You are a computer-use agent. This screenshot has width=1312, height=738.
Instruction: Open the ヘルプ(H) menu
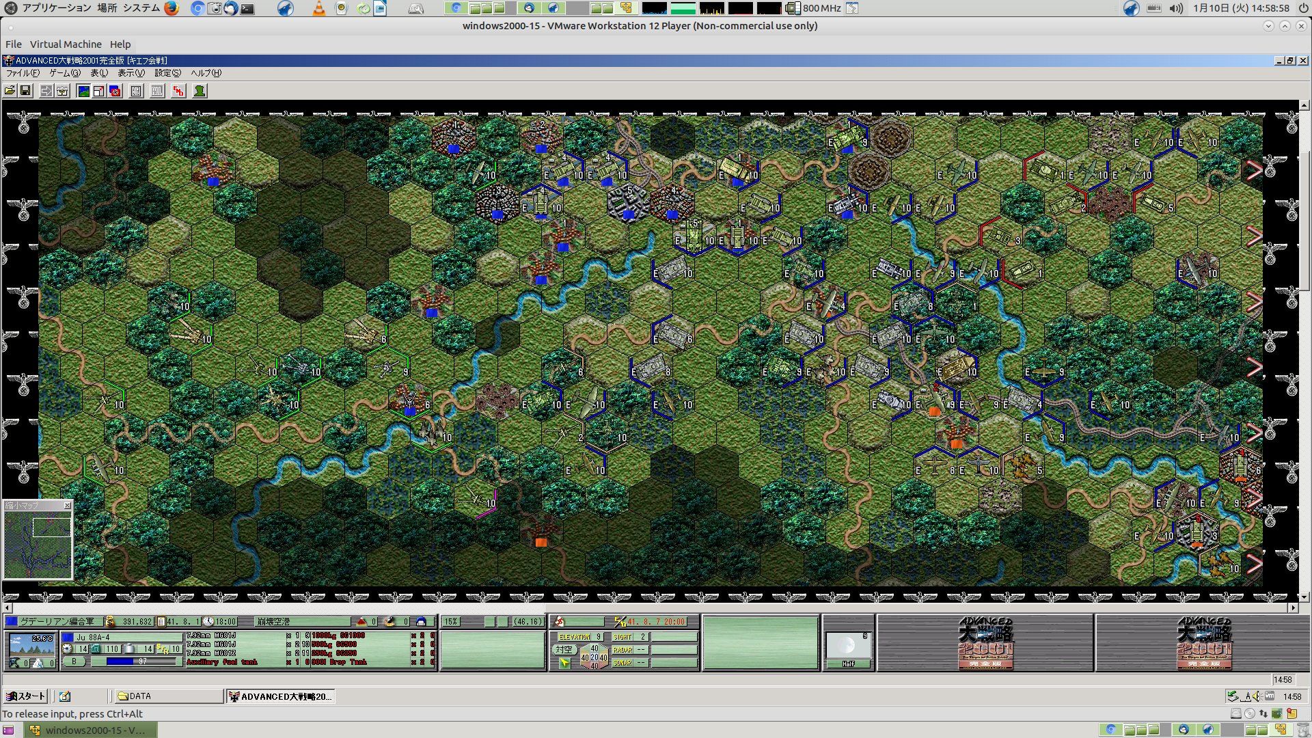click(206, 73)
